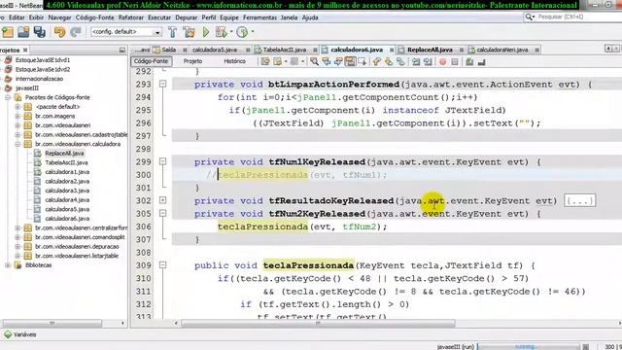Screen dimensions: 622x350
Task: Click the folded code {...} placeholder
Action: click(579, 201)
